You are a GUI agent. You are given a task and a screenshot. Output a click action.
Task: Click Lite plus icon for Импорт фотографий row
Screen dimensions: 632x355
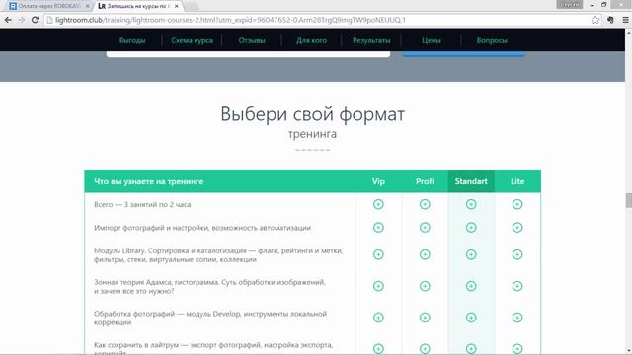(517, 228)
